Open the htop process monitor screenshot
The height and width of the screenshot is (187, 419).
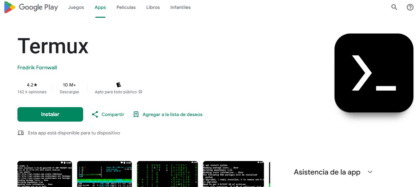click(x=105, y=174)
